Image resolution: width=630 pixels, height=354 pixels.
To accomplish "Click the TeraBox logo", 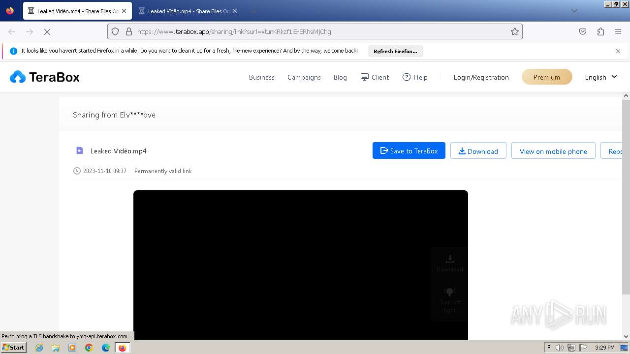I will pos(44,77).
